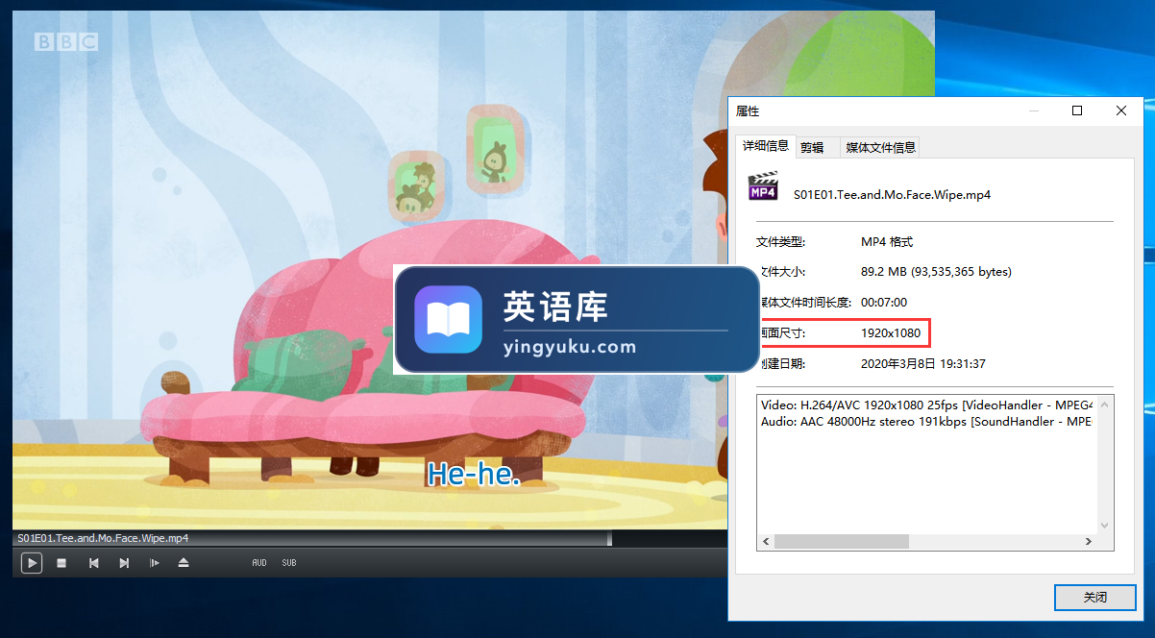Click the filename in player status bar
Image resolution: width=1155 pixels, height=638 pixels.
point(103,538)
